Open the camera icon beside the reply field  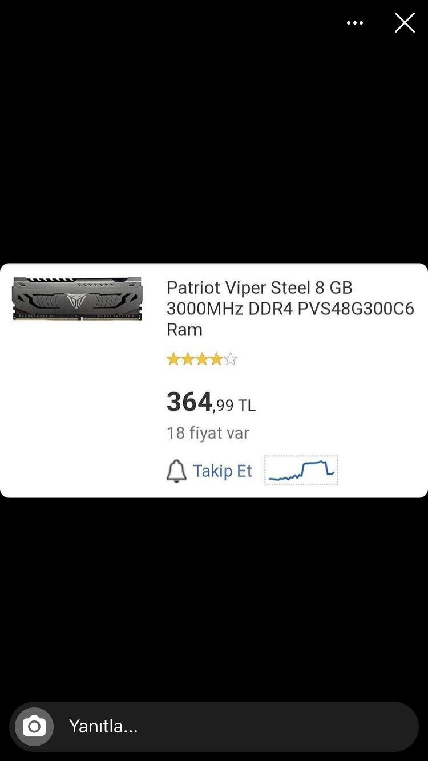point(34,726)
